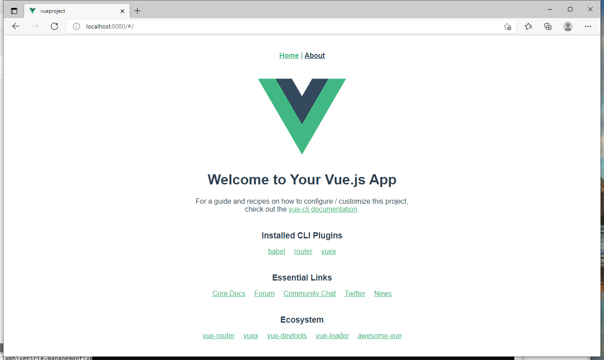Open the Settings and more ellipsis menu
604x360 pixels.
[x=588, y=26]
